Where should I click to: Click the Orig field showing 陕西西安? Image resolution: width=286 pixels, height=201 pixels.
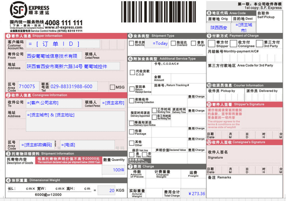219,28
